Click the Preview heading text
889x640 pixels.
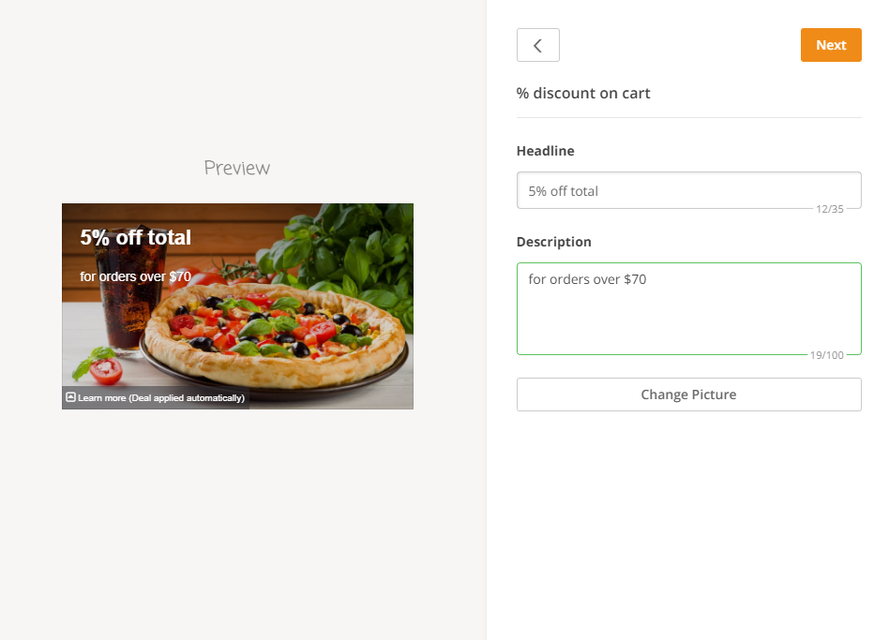pos(236,168)
